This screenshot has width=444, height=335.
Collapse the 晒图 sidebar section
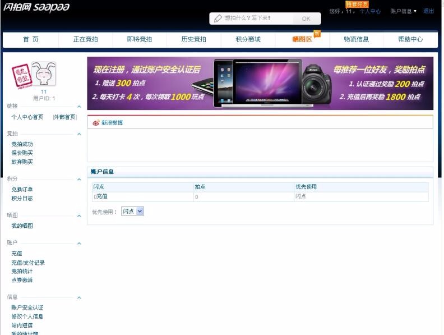tap(79, 215)
